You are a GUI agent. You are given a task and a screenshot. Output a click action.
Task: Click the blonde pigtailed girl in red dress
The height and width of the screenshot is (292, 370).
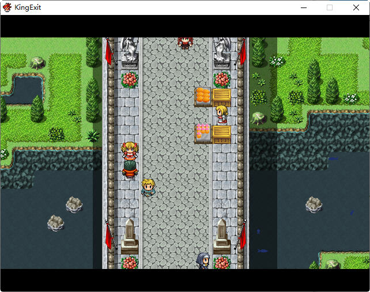pos(130,151)
